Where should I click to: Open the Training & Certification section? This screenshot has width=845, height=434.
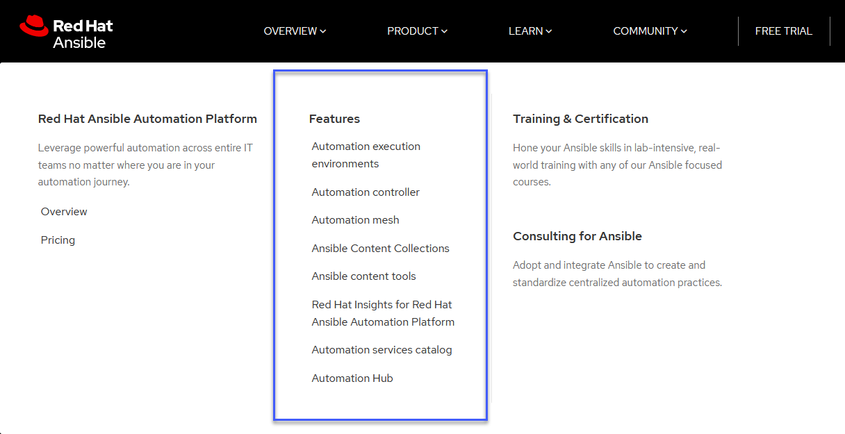pos(580,119)
